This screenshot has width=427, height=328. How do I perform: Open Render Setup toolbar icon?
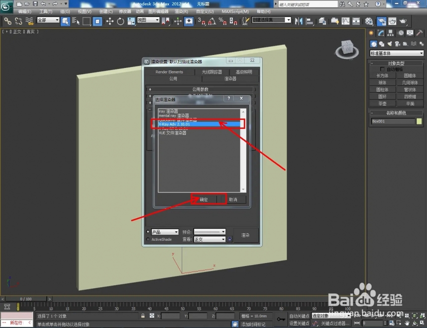coord(381,21)
